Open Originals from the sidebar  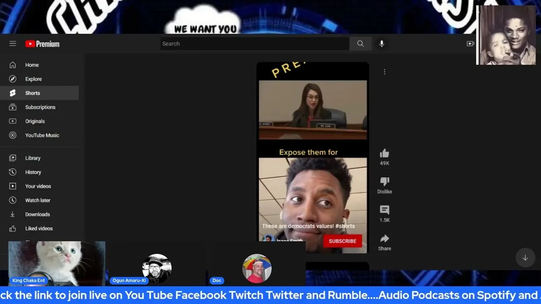tap(35, 121)
